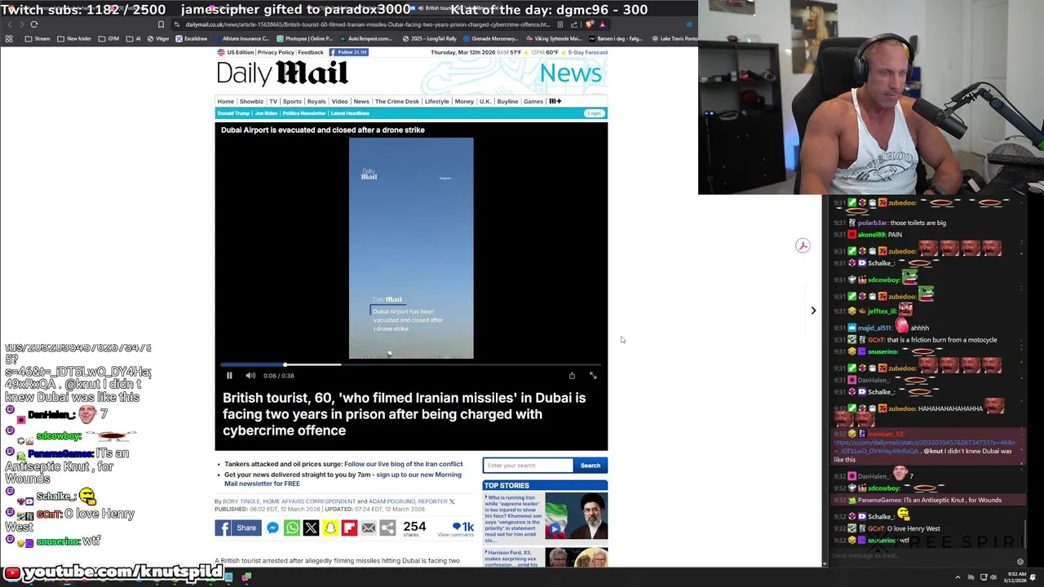
Task: Open the Games section
Action: coord(533,101)
